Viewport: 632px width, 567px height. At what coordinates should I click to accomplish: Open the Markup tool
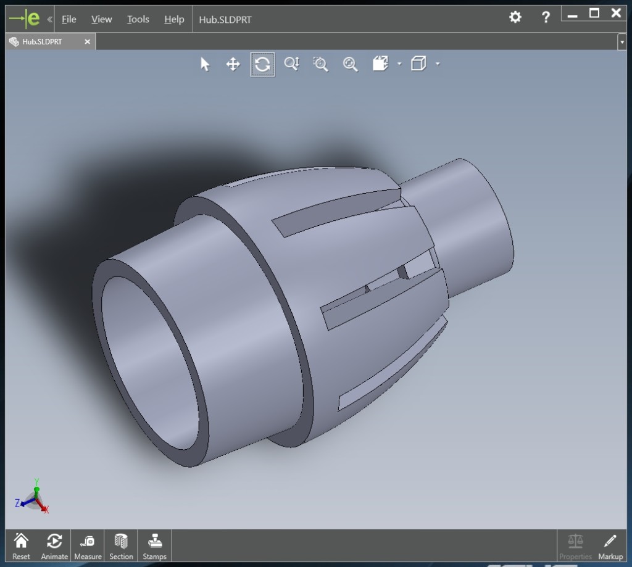(x=610, y=546)
